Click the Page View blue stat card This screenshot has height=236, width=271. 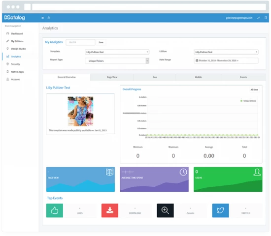tap(80, 179)
